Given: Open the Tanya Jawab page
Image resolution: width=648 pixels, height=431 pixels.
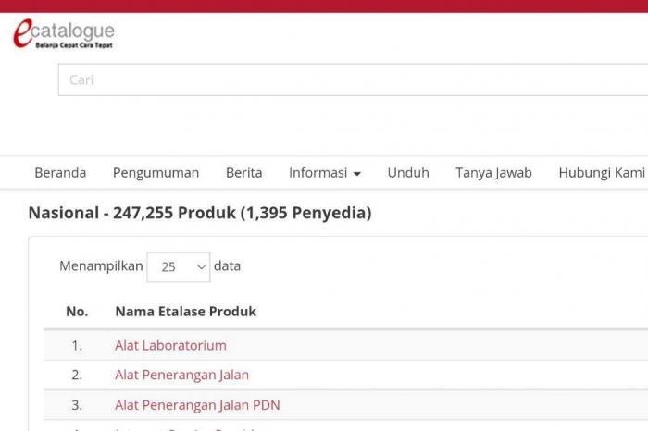Looking at the screenshot, I should 493,173.
